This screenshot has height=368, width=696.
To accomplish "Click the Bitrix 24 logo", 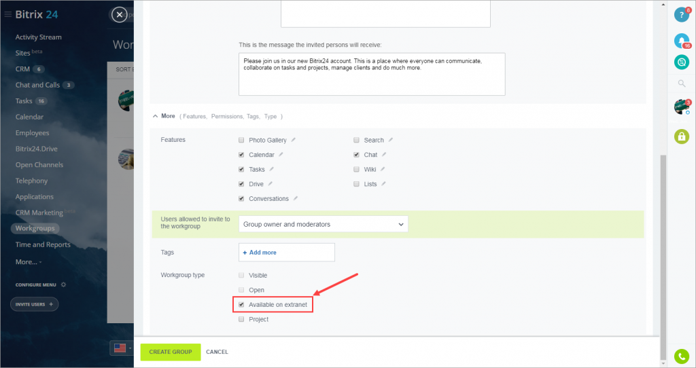I will [x=37, y=15].
